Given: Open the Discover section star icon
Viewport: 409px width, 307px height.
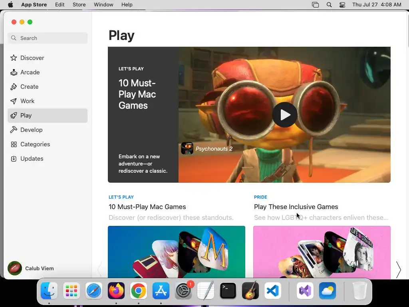Looking at the screenshot, I should click(14, 58).
